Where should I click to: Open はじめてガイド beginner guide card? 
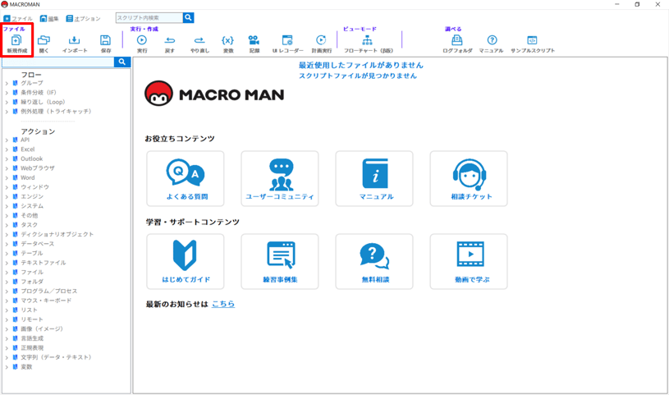click(x=186, y=261)
